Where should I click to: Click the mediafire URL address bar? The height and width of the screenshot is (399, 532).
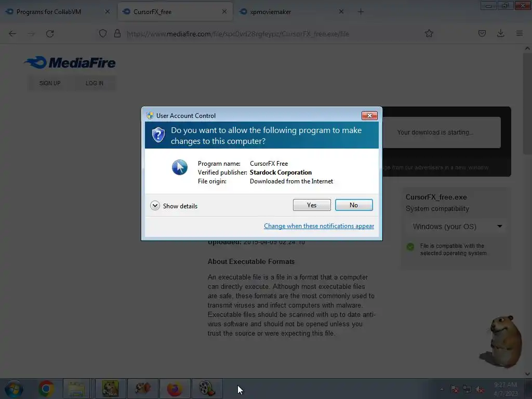237,34
